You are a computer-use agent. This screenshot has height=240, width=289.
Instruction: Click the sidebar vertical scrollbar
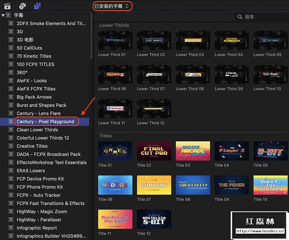[91, 35]
